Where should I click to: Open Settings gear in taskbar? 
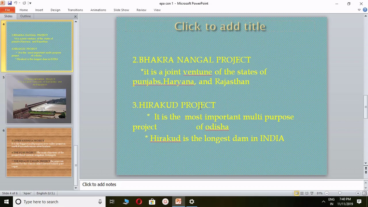click(192, 202)
